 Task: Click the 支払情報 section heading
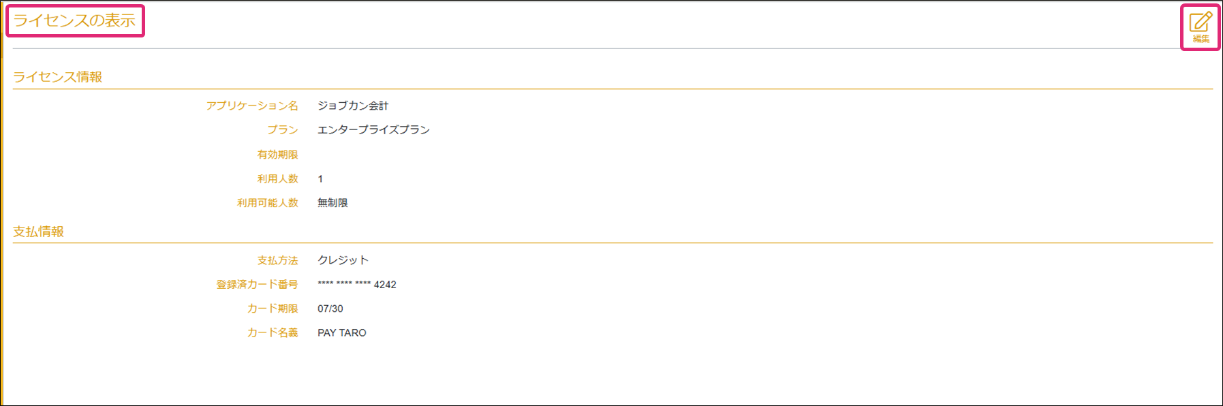pyautogui.click(x=39, y=232)
